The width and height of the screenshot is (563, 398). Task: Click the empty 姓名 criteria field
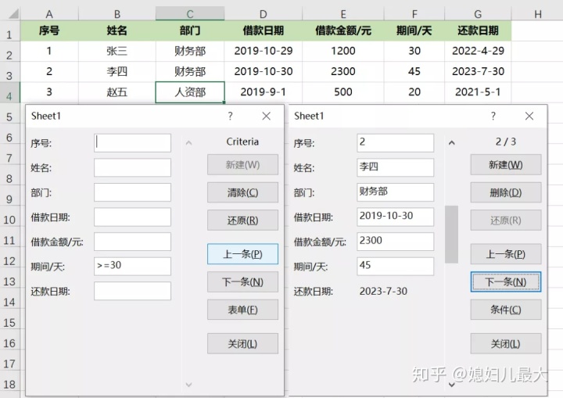132,168
